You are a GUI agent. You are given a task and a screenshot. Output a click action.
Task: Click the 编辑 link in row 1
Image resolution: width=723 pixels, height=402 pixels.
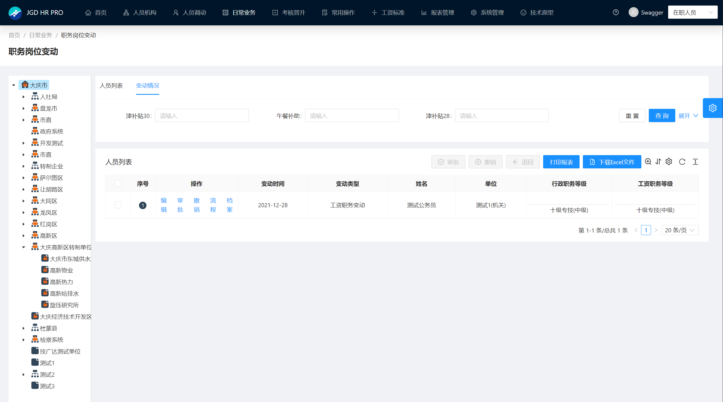[x=164, y=205]
